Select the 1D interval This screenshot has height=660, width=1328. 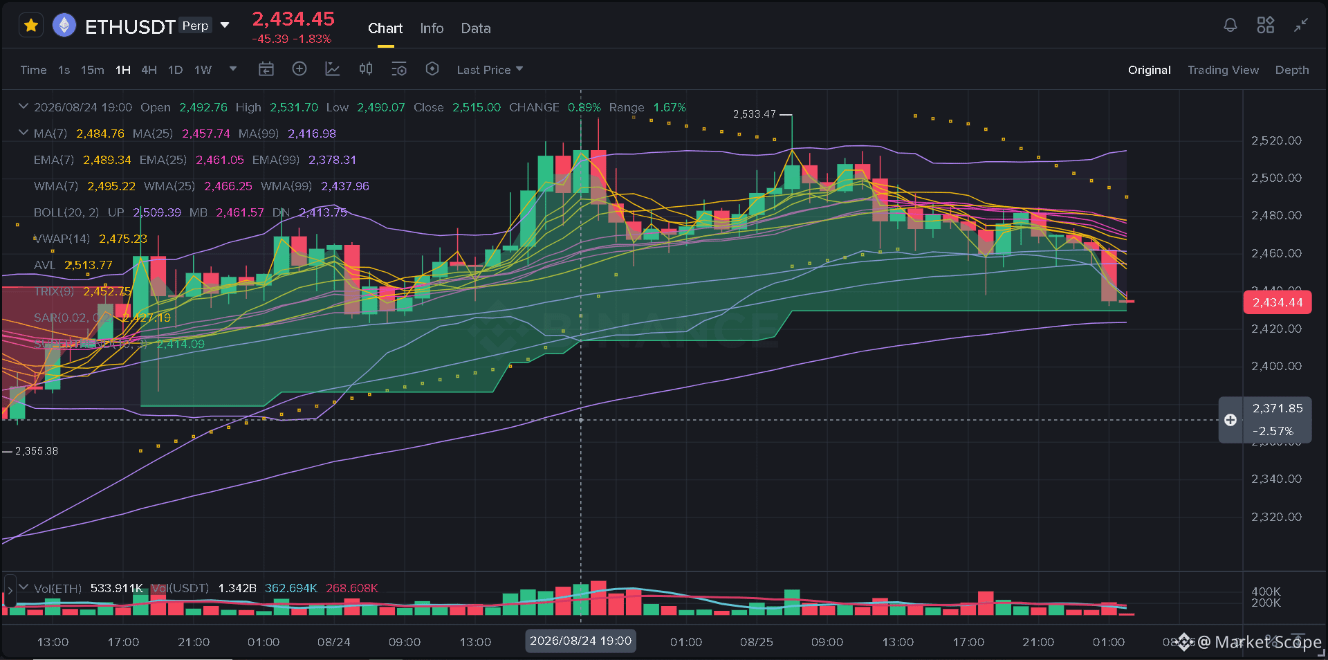(176, 70)
